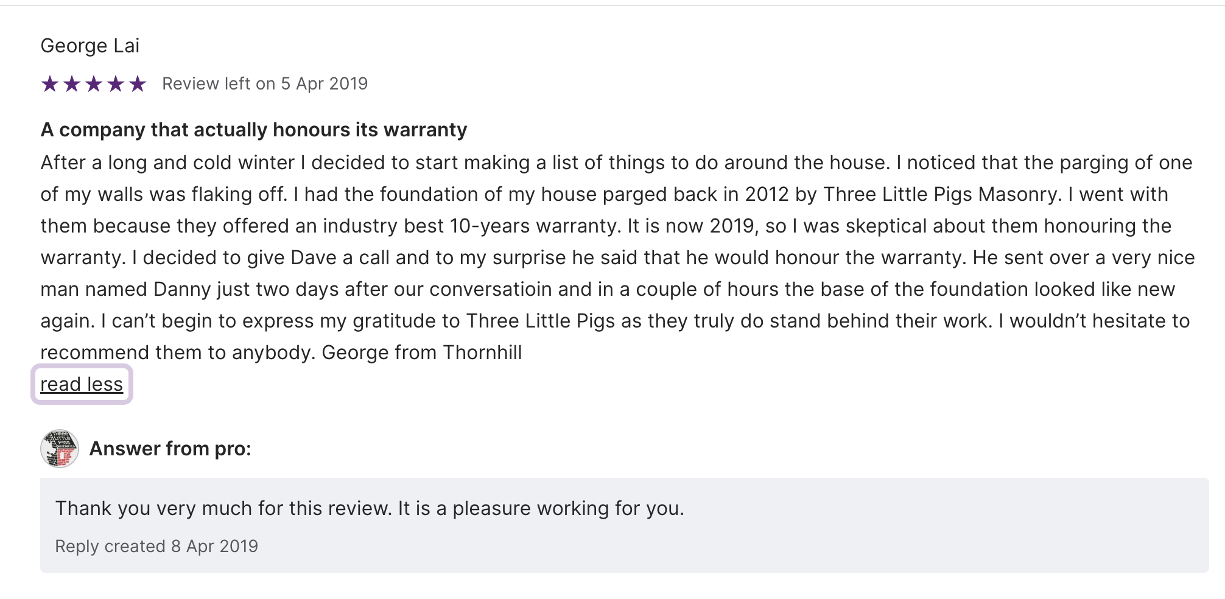
Task: Click the 'Review left on 5 Apr 2019' date
Action: click(x=265, y=84)
